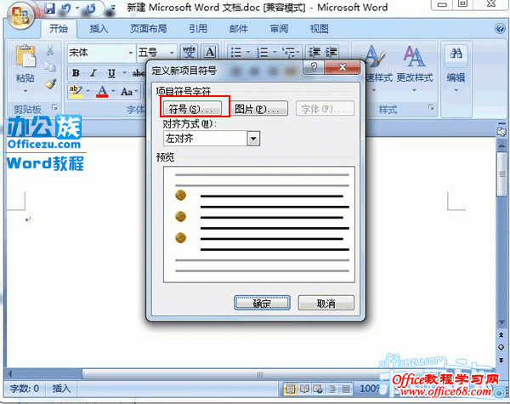Open the 页面布局 (Page Layout) tab

pyautogui.click(x=148, y=29)
